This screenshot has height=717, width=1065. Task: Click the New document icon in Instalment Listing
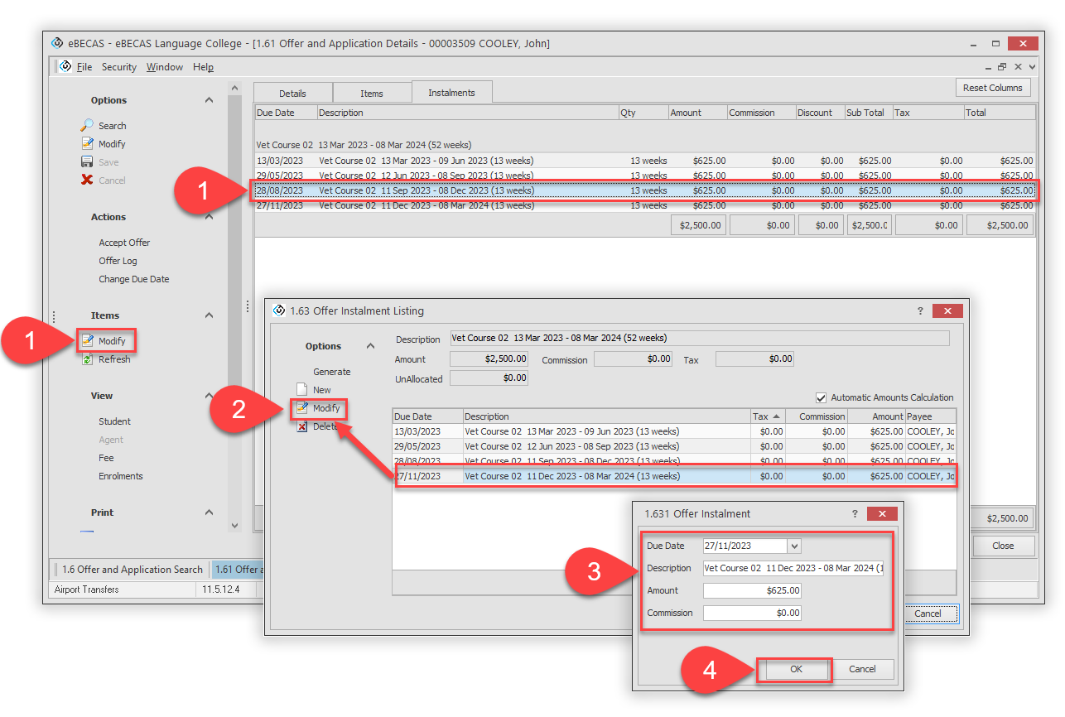tap(302, 390)
